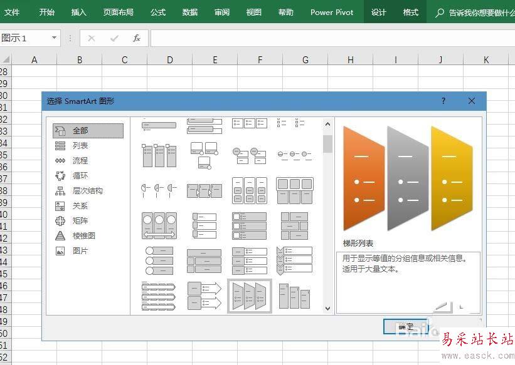Choose the 垂直V形列表 chevron layout thumbnail
The width and height of the screenshot is (515, 365).
coord(295,260)
